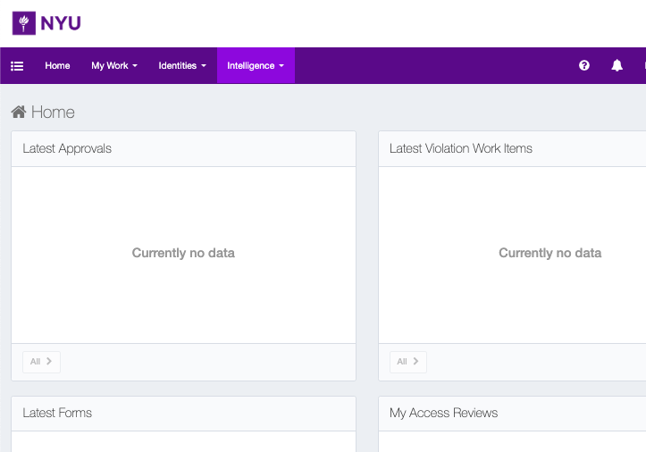Expand the Identities dropdown menu

182,66
